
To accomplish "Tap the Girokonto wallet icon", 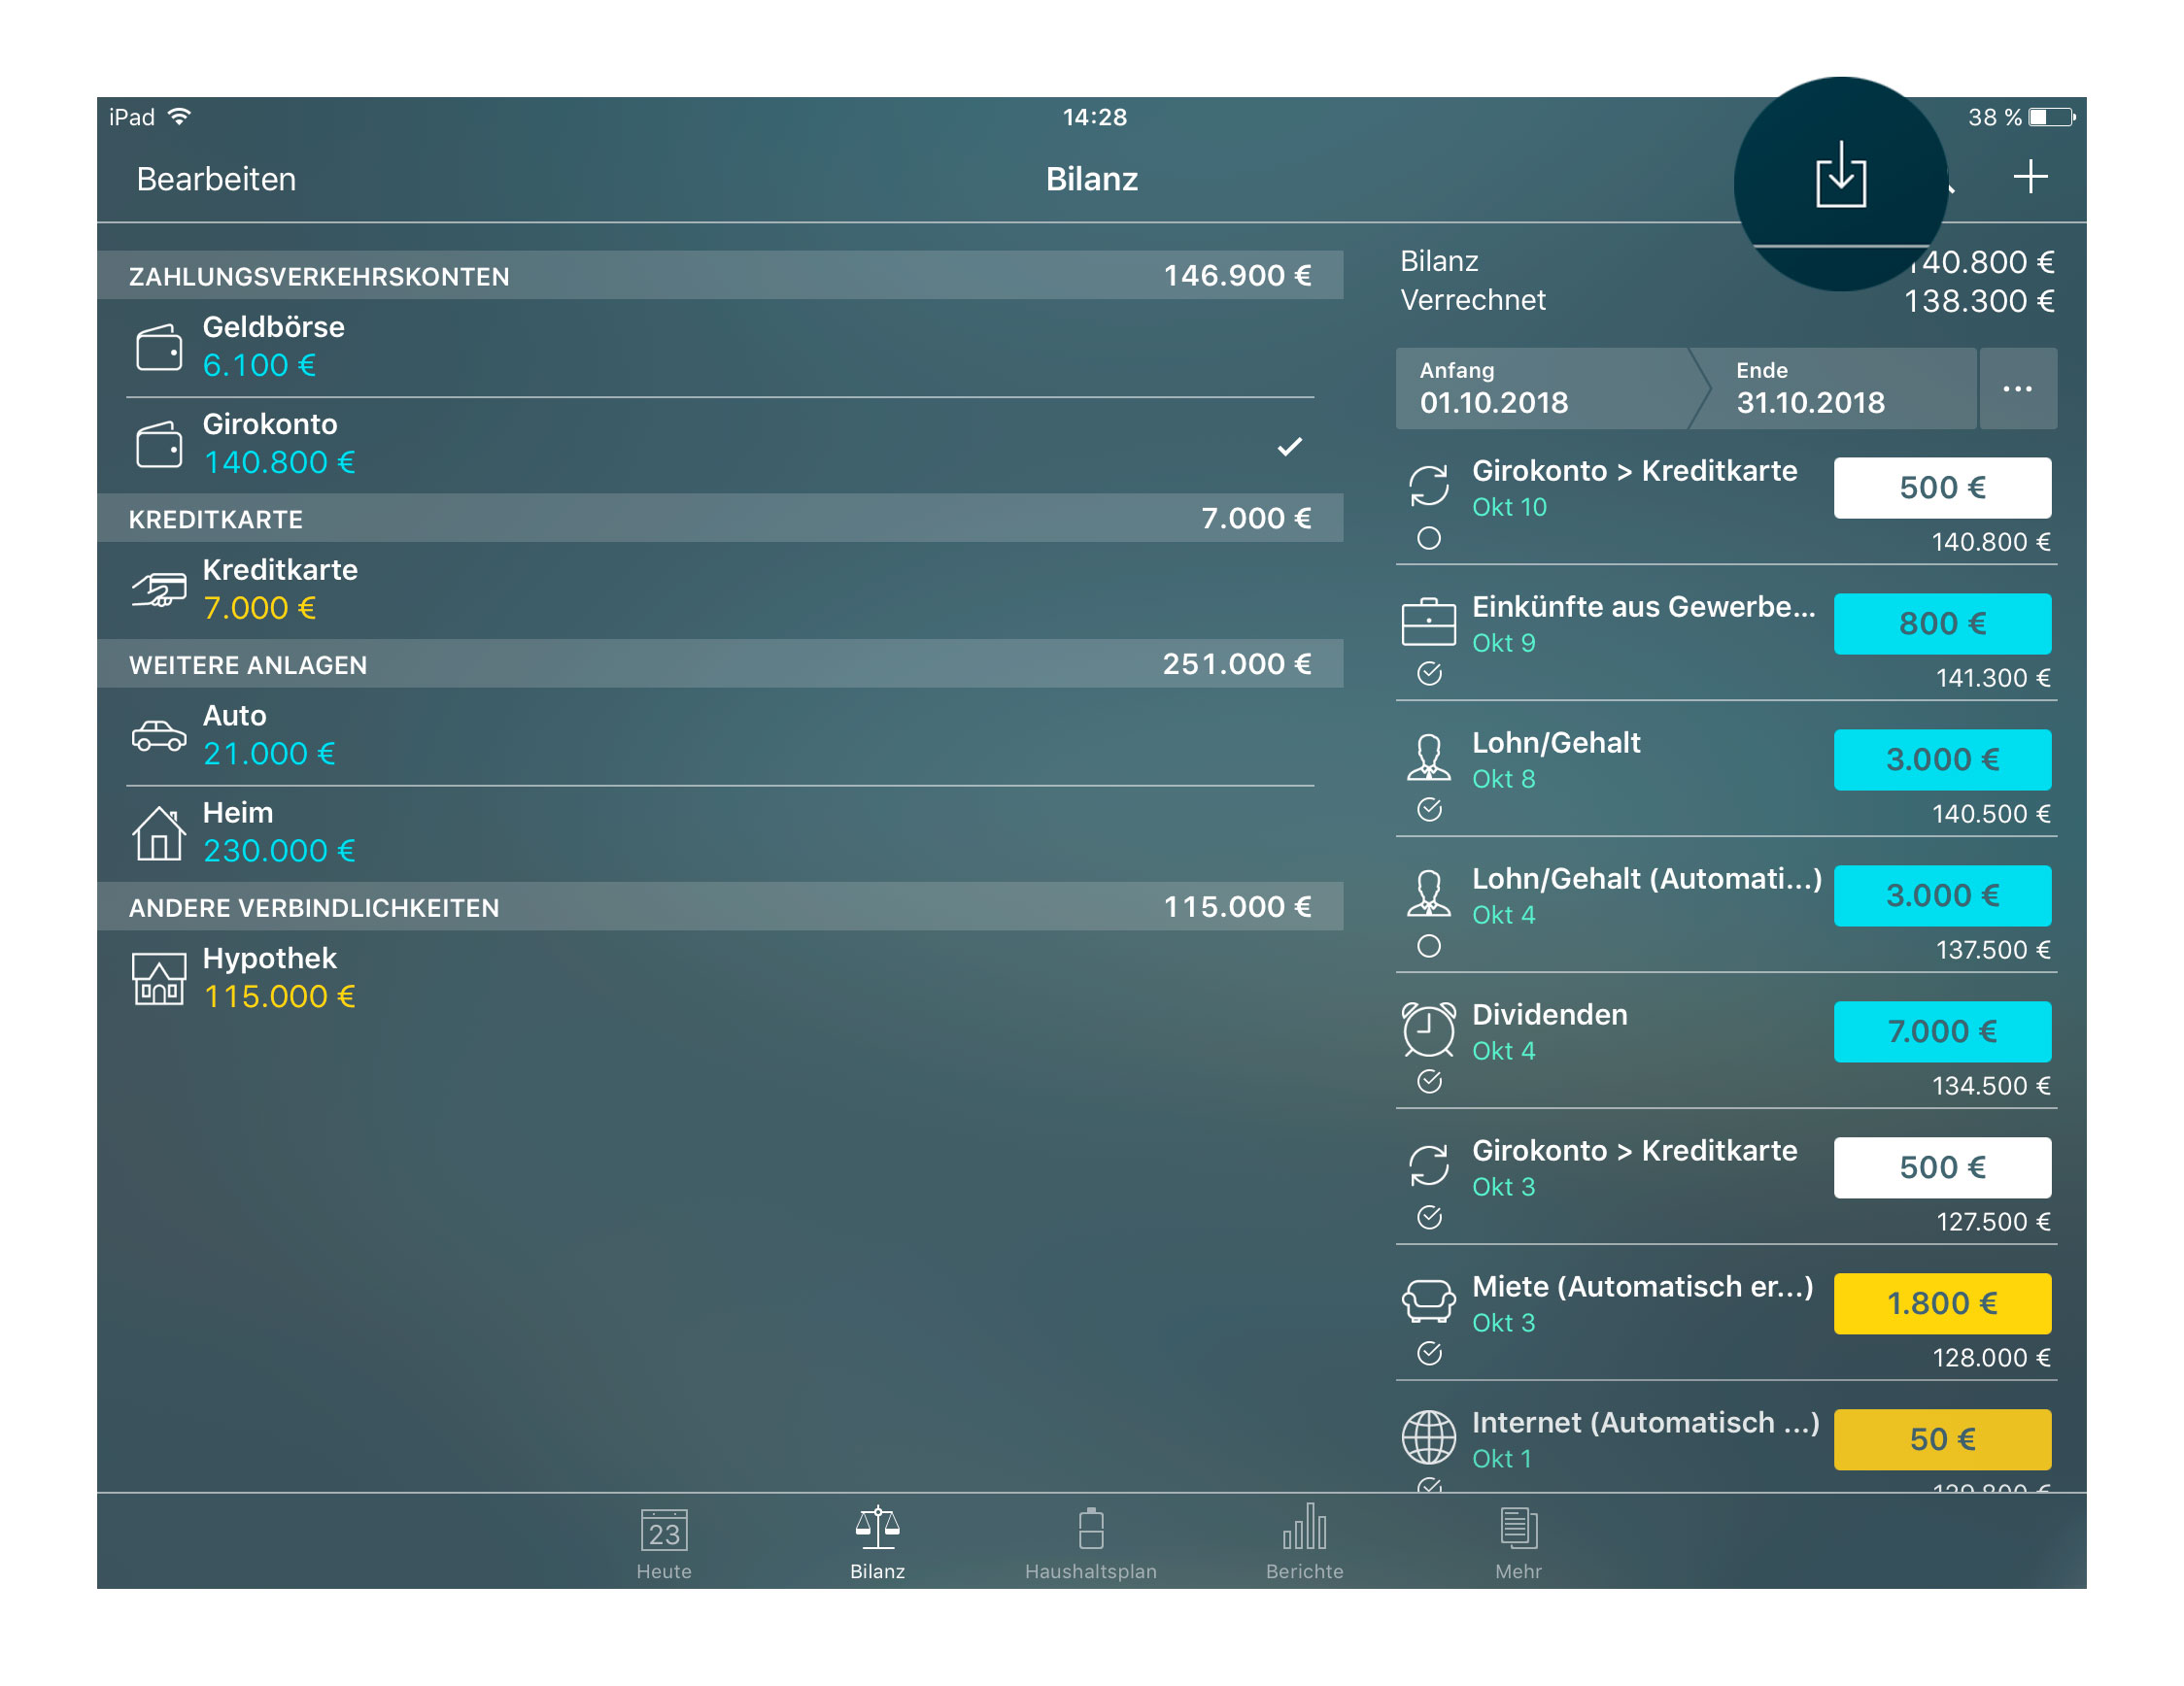I will tap(159, 444).
